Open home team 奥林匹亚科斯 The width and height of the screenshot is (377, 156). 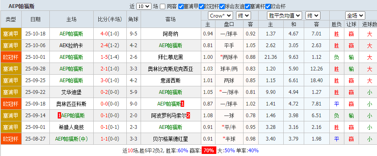(x=71, y=104)
